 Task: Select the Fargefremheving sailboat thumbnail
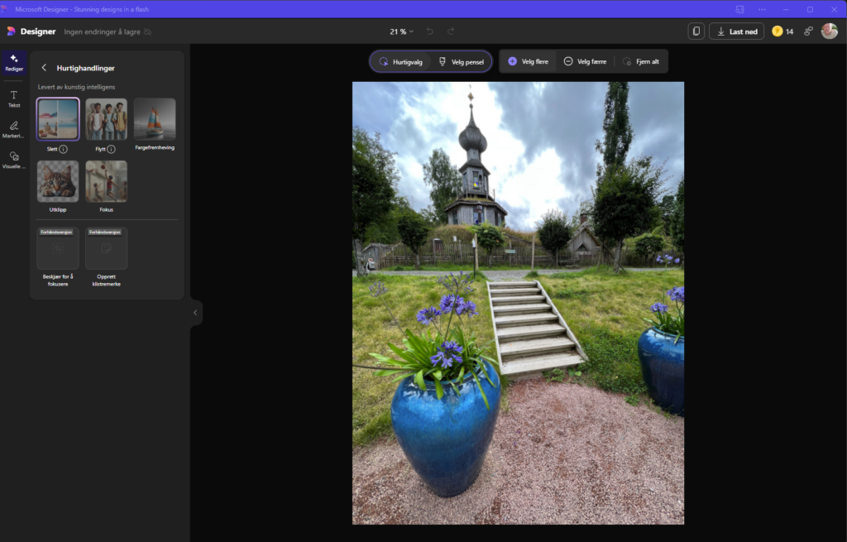point(155,119)
